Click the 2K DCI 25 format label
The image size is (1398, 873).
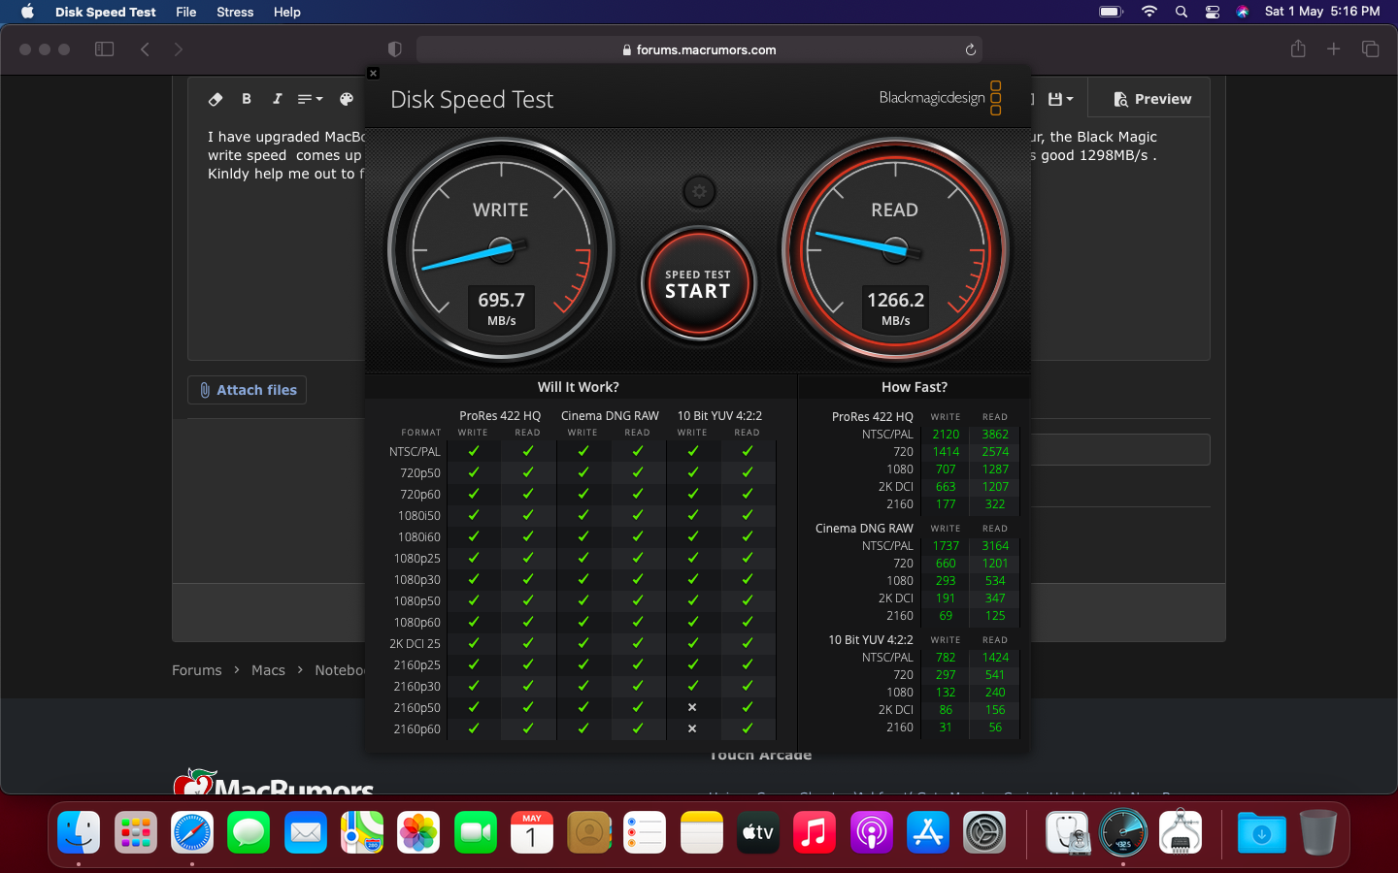pyautogui.click(x=415, y=644)
